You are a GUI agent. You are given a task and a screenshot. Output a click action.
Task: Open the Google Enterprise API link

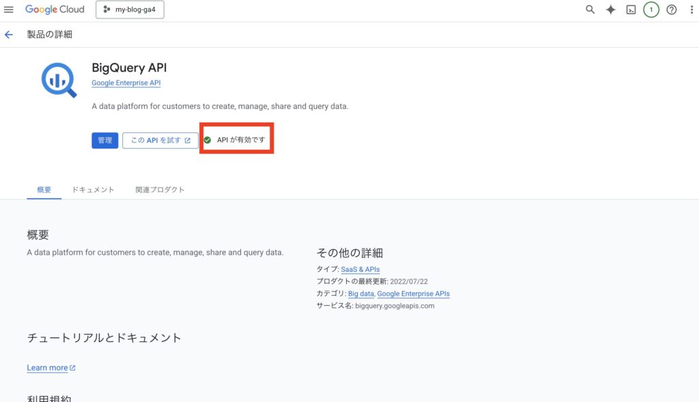[126, 83]
